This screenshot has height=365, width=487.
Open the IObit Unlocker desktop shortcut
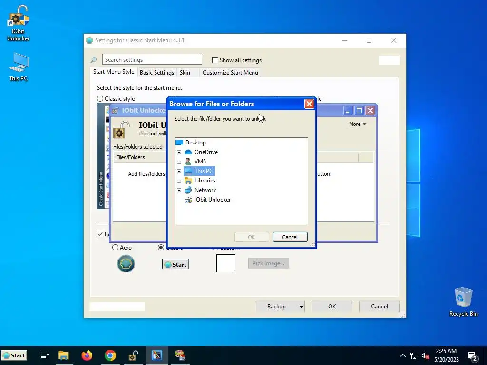point(19,23)
